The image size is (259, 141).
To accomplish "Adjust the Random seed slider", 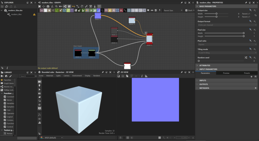I will (221, 61).
